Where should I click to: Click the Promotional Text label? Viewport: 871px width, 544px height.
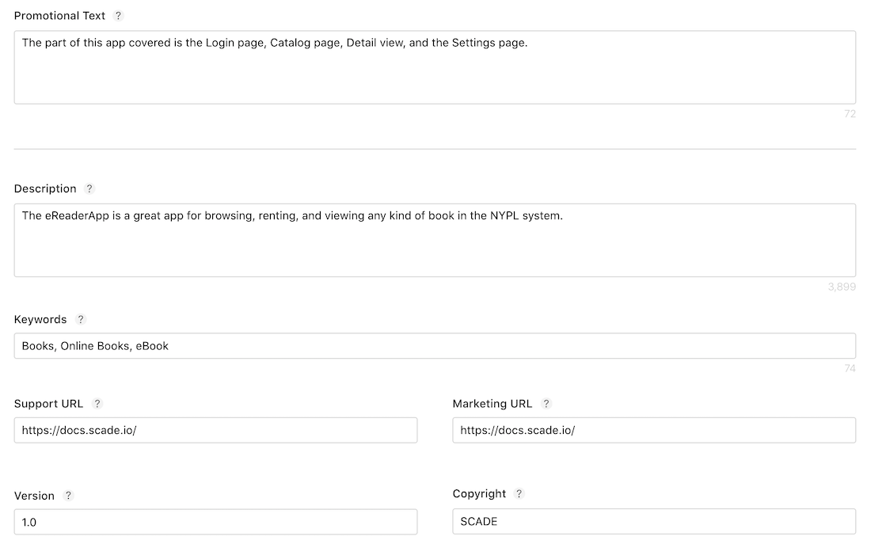[x=59, y=16]
